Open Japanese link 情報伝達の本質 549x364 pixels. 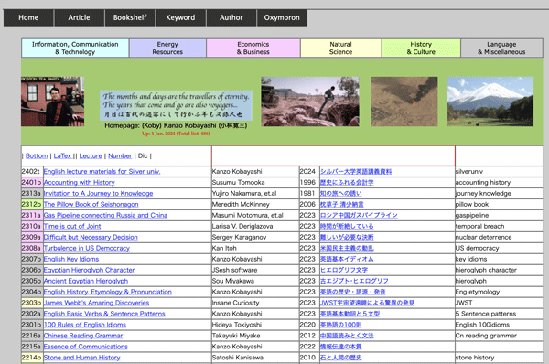[x=341, y=347]
